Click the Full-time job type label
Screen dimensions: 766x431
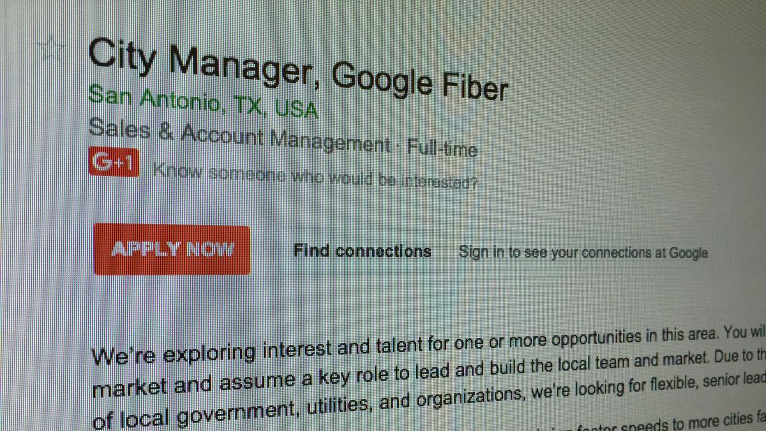tap(442, 149)
